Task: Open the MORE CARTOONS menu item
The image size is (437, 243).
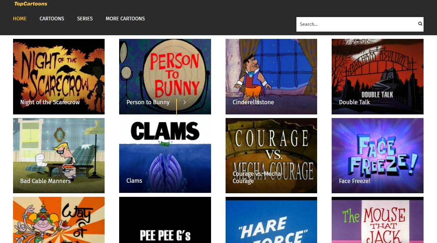Action: (x=125, y=19)
